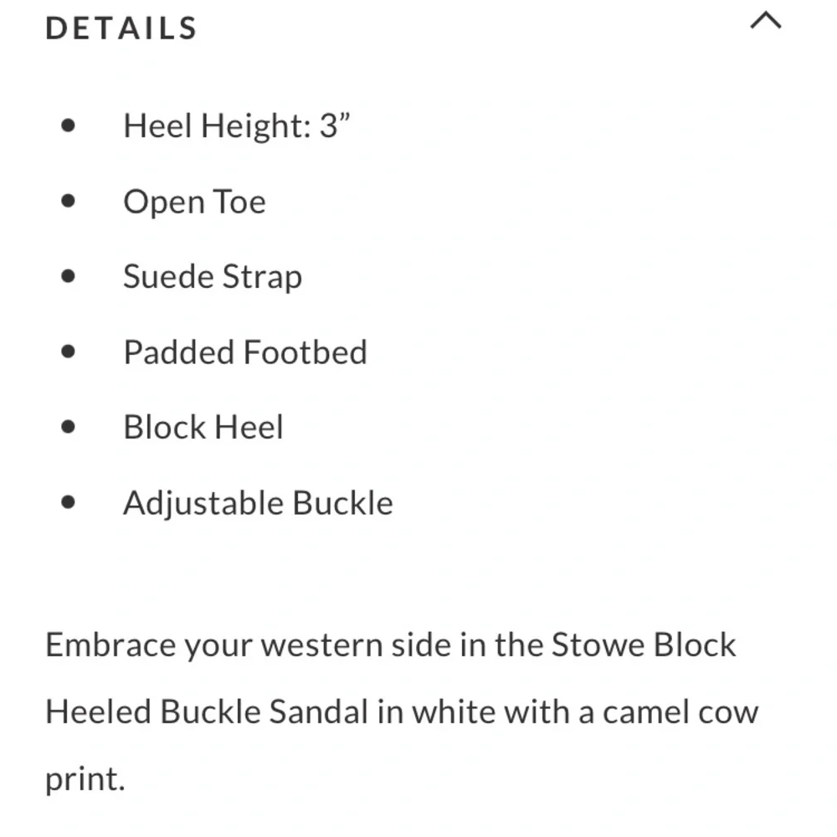
Task: Click the words "Stowe Block" in description
Action: 644,645
